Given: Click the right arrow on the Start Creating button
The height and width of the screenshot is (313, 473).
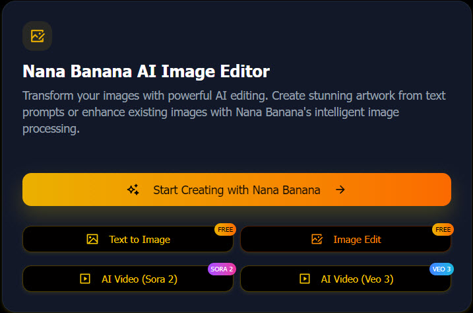Looking at the screenshot, I should [x=340, y=190].
